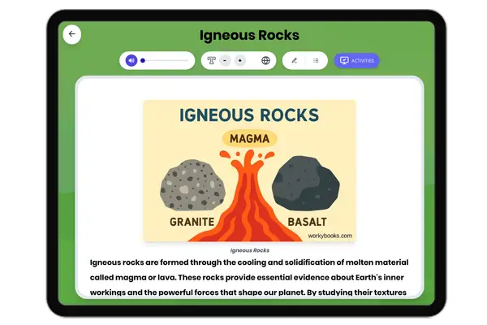Image resolution: width=487 pixels, height=325 pixels.
Task: Play the audio narration speaker button
Action: click(x=131, y=60)
